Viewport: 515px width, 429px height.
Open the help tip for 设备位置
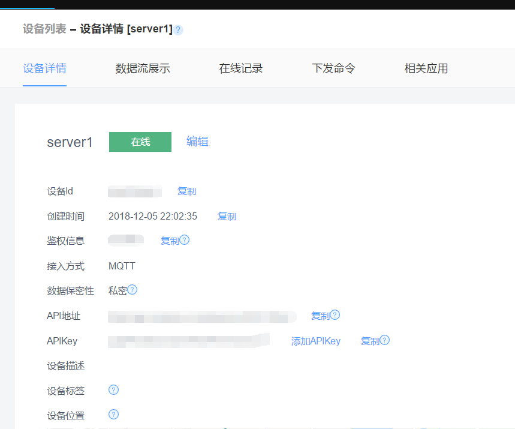tap(113, 415)
